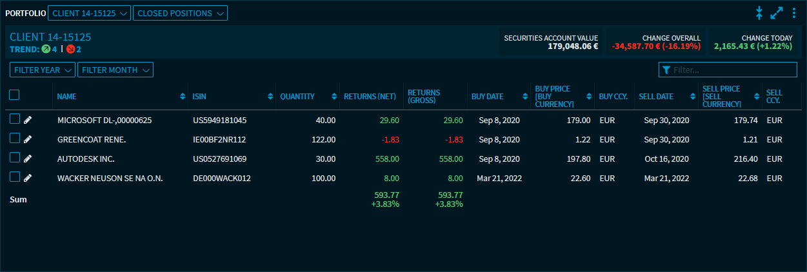Click the edit pencil for Microsoft row

pyautogui.click(x=28, y=120)
